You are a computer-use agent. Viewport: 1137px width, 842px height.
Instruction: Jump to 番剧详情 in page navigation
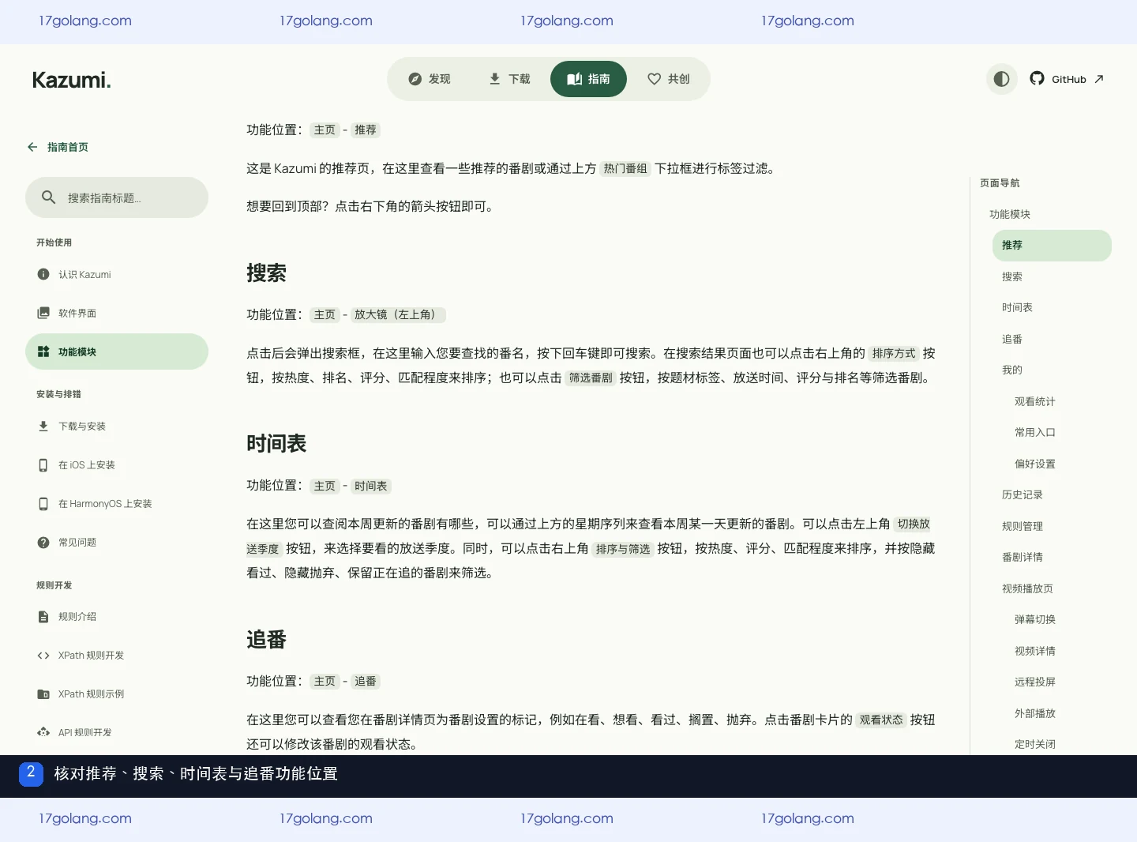point(1023,557)
